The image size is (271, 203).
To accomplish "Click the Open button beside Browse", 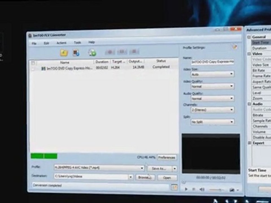I will [x=167, y=178].
